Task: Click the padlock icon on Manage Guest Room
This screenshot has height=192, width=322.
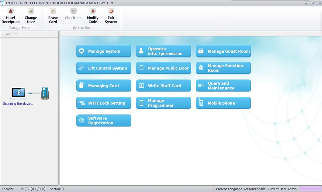Action: click(x=201, y=51)
